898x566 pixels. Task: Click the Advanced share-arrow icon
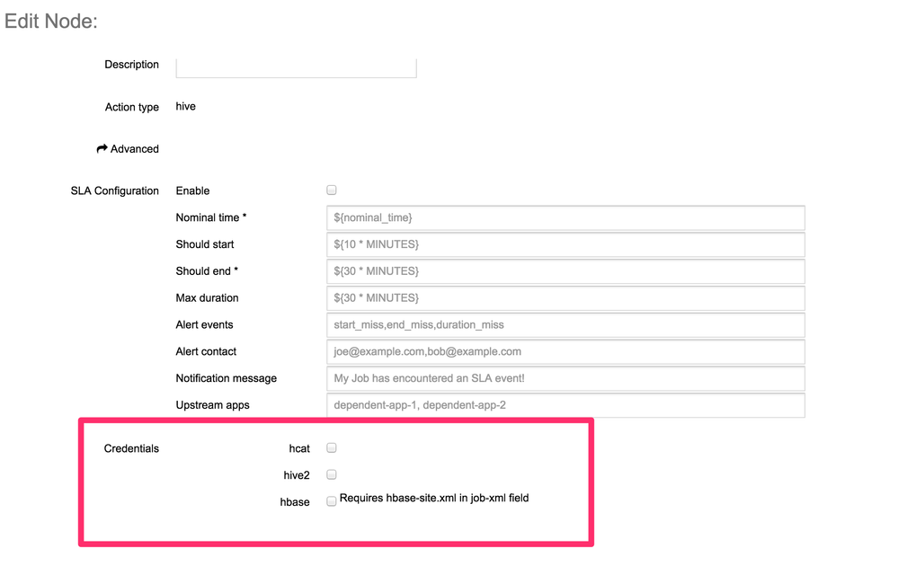(x=102, y=149)
